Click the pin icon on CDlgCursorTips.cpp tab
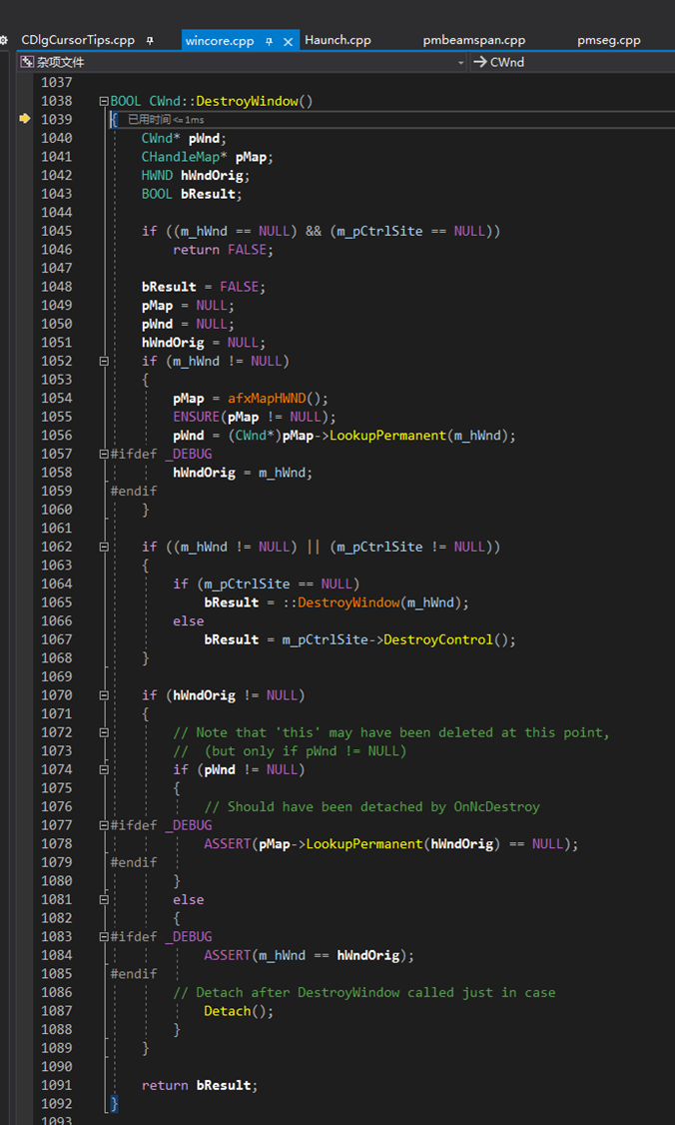Viewport: 675px width, 1125px height. tap(150, 41)
